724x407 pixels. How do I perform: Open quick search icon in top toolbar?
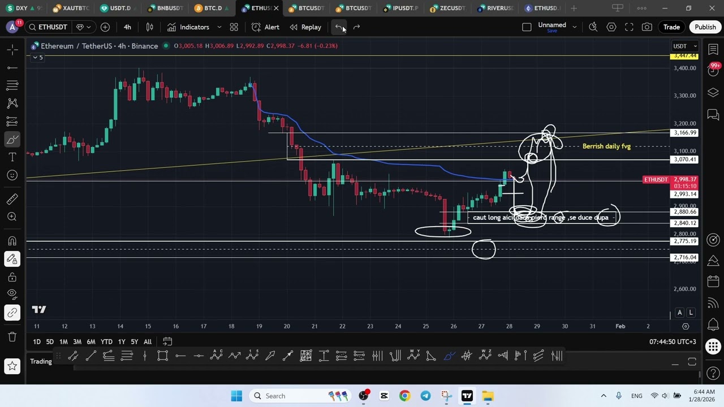593,27
